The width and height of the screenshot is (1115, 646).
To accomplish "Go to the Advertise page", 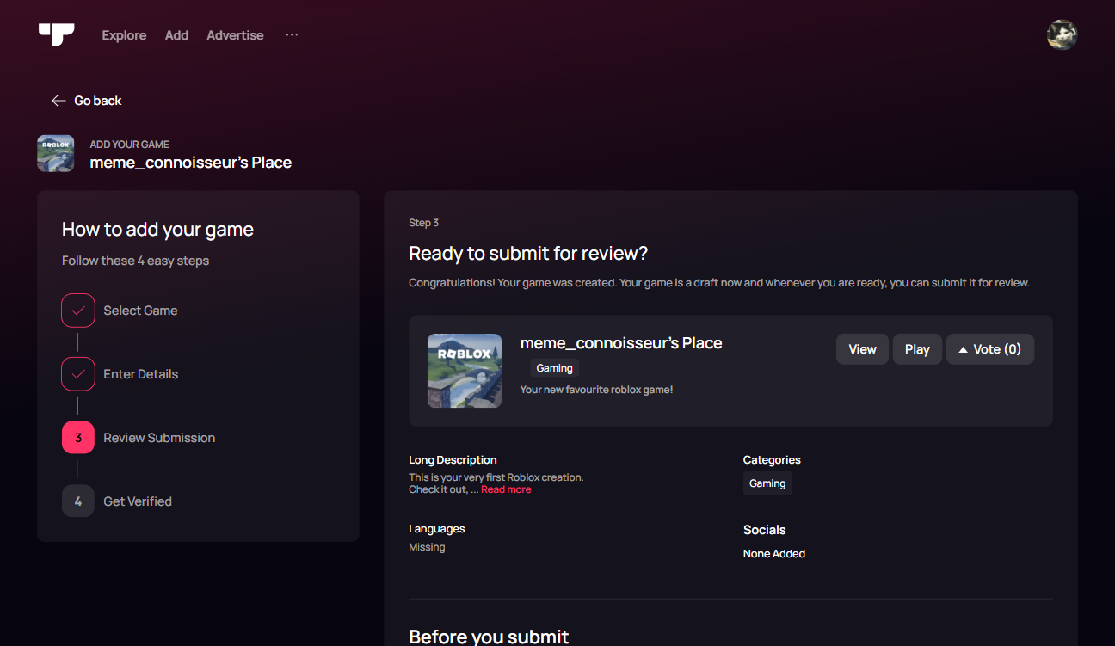I will click(235, 35).
